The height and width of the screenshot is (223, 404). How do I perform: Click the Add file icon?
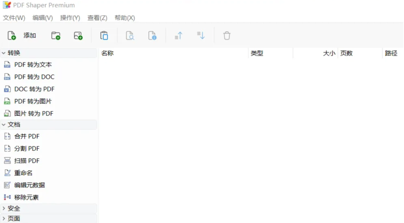tap(11, 36)
